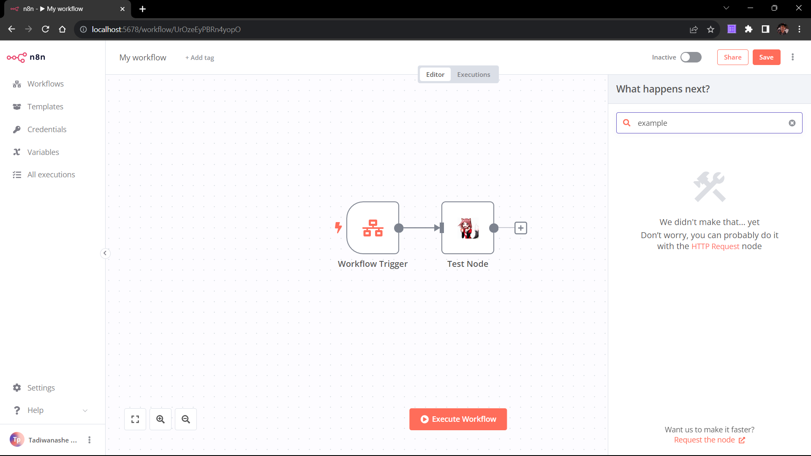Zoom in on the workflow canvas
811x456 pixels.
161,419
